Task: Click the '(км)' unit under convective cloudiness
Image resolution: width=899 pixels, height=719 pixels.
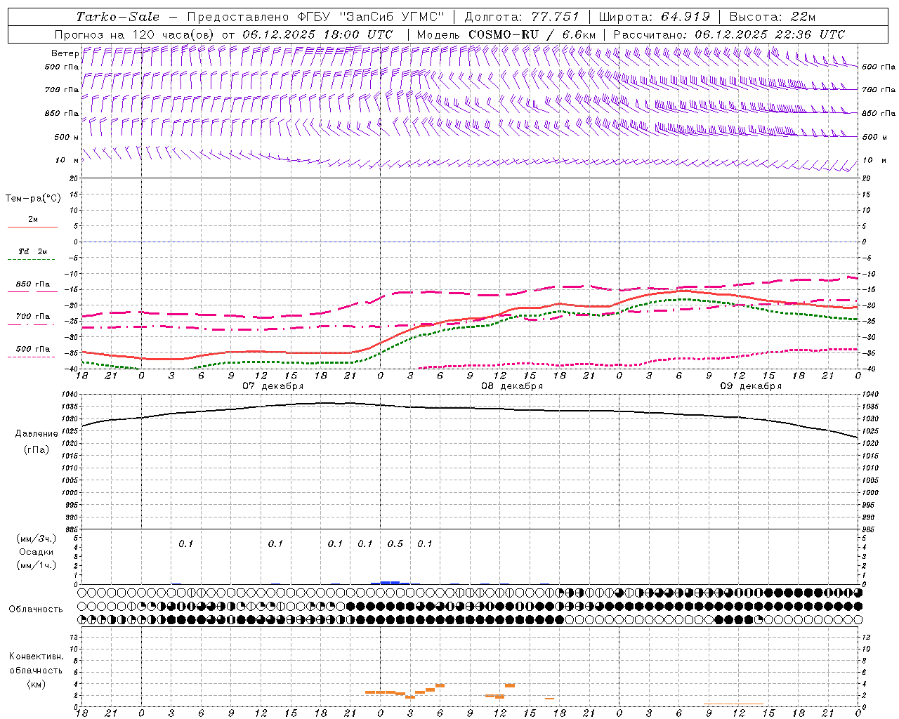Action: click(36, 684)
